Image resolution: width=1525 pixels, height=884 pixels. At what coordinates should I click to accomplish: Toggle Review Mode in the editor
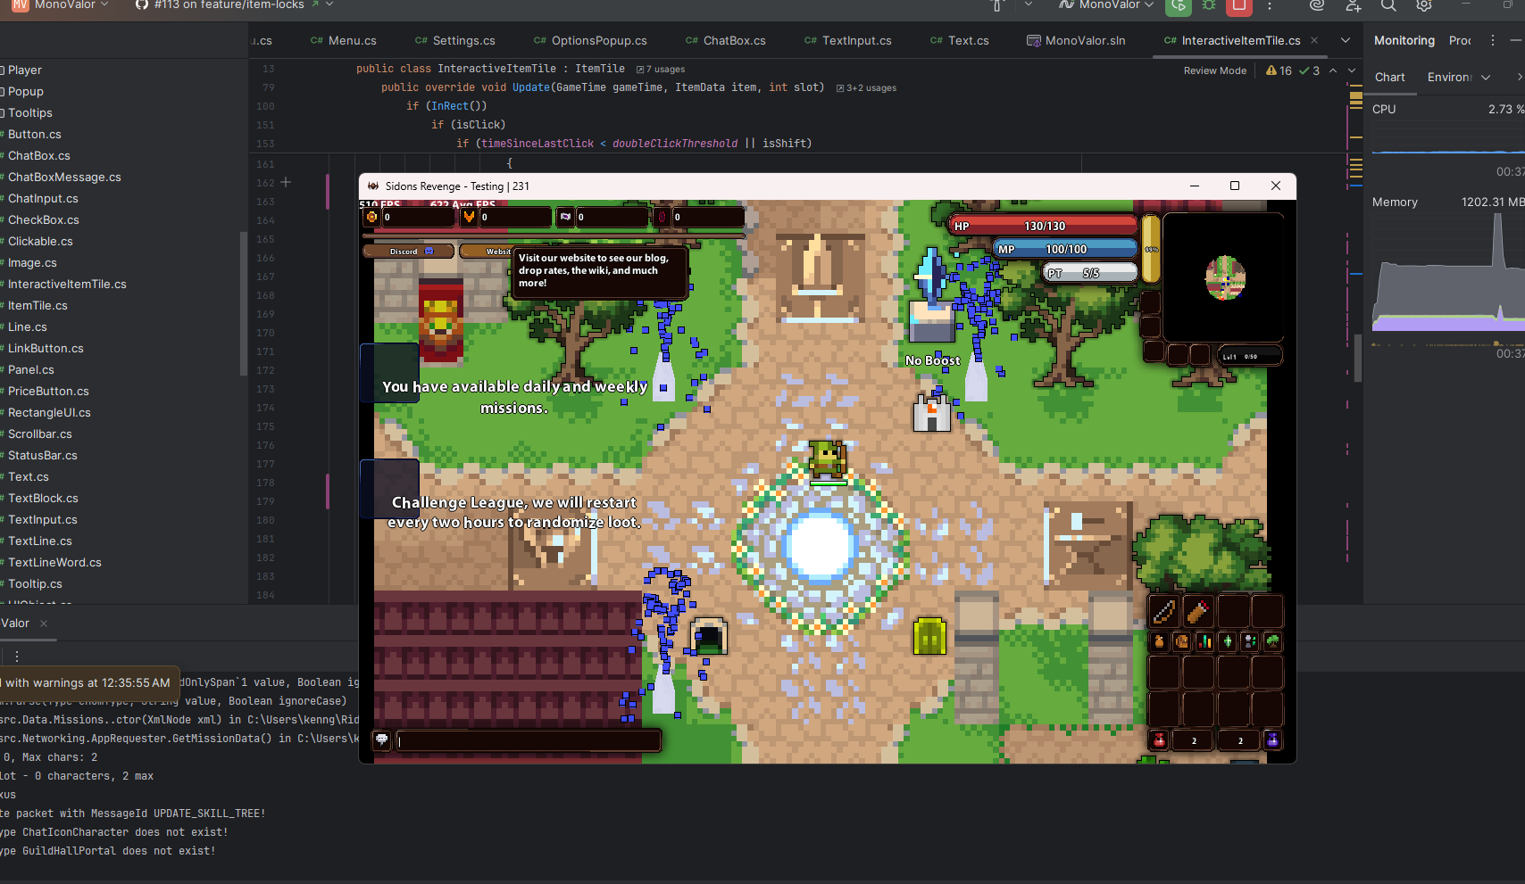point(1214,70)
